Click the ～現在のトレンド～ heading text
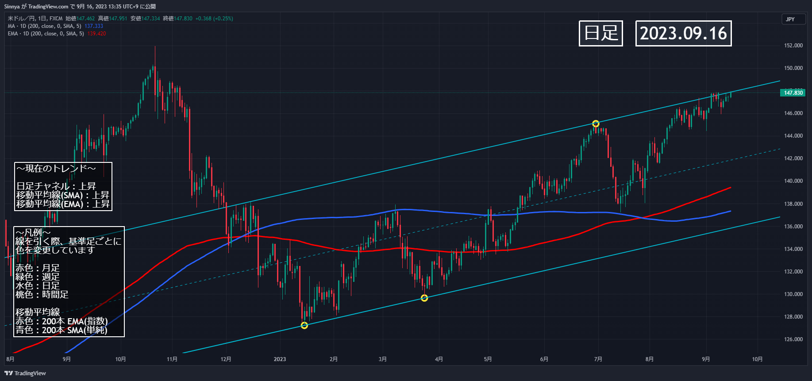The image size is (812, 381). tap(56, 169)
